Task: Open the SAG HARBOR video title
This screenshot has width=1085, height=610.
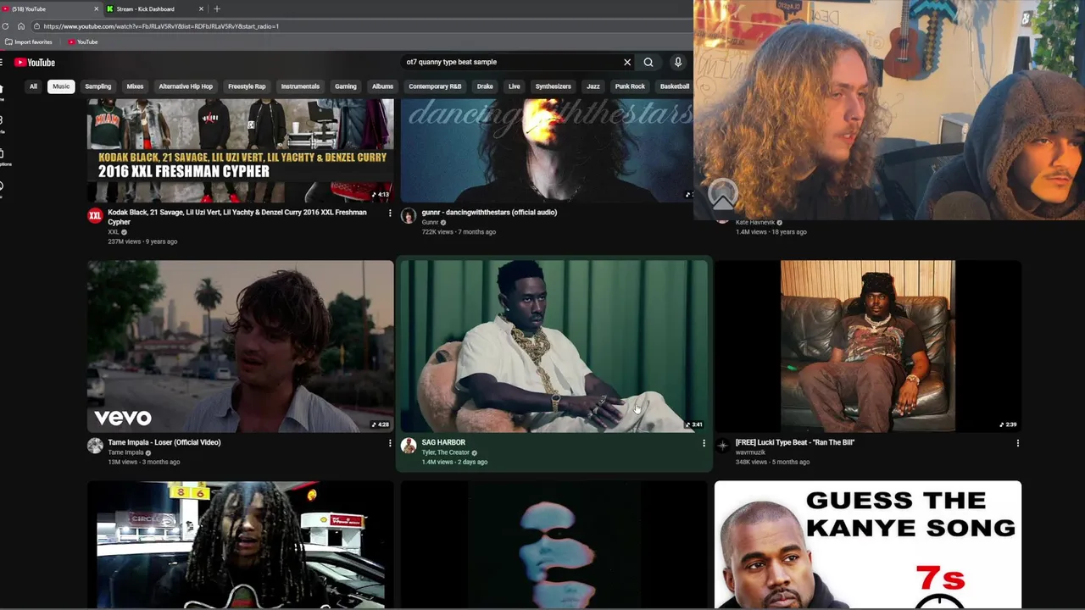Action: click(443, 442)
